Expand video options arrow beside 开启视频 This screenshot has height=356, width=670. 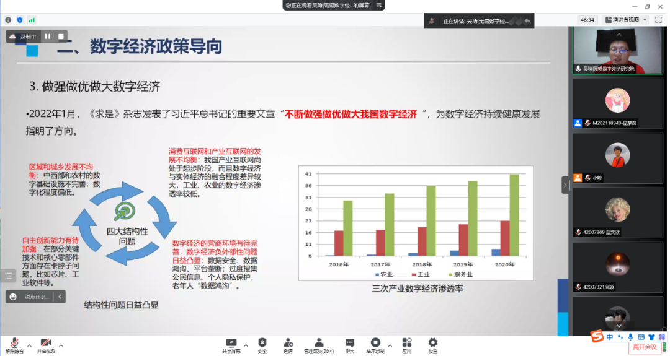pyautogui.click(x=61, y=345)
